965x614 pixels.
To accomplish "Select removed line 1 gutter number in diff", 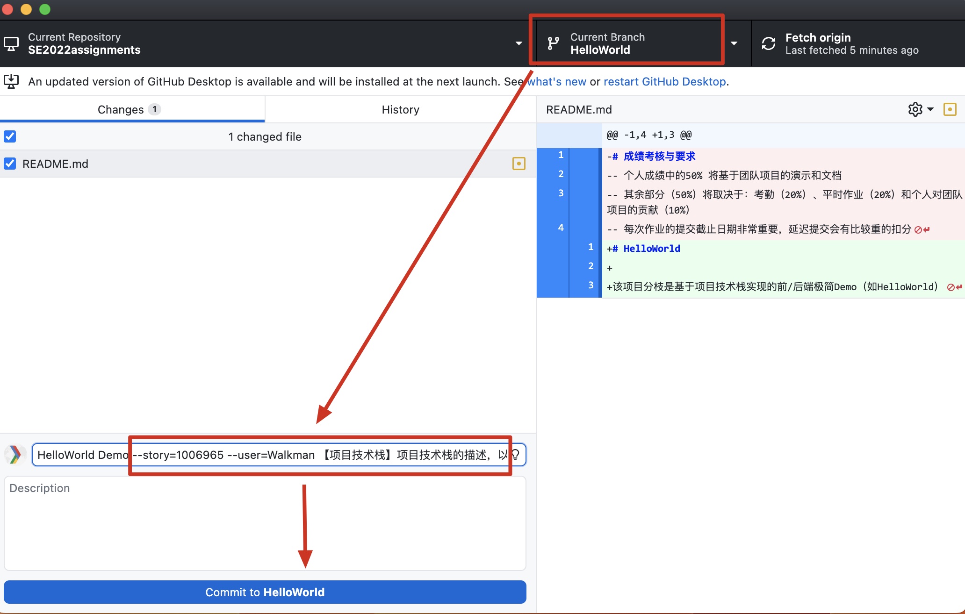I will [x=561, y=155].
